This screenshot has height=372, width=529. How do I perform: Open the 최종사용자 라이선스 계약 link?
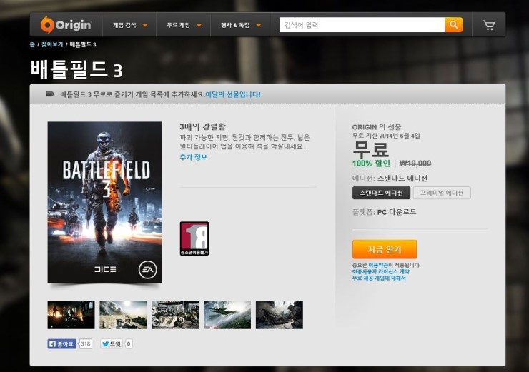[x=381, y=271]
